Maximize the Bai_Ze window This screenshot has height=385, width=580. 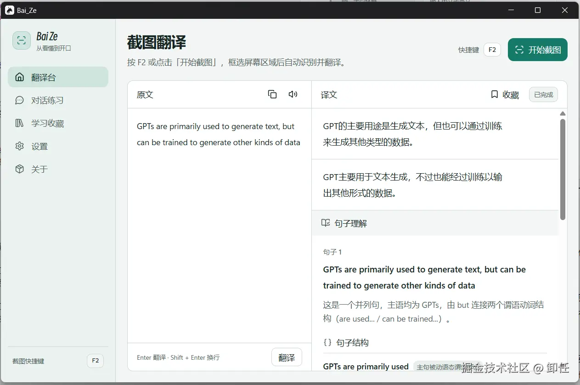point(538,10)
